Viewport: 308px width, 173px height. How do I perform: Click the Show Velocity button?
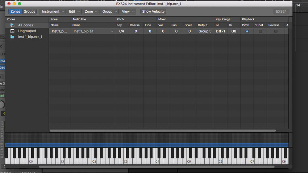[x=153, y=11]
